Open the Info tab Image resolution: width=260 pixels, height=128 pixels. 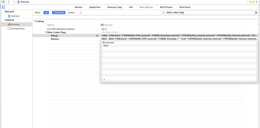pos(131,7)
